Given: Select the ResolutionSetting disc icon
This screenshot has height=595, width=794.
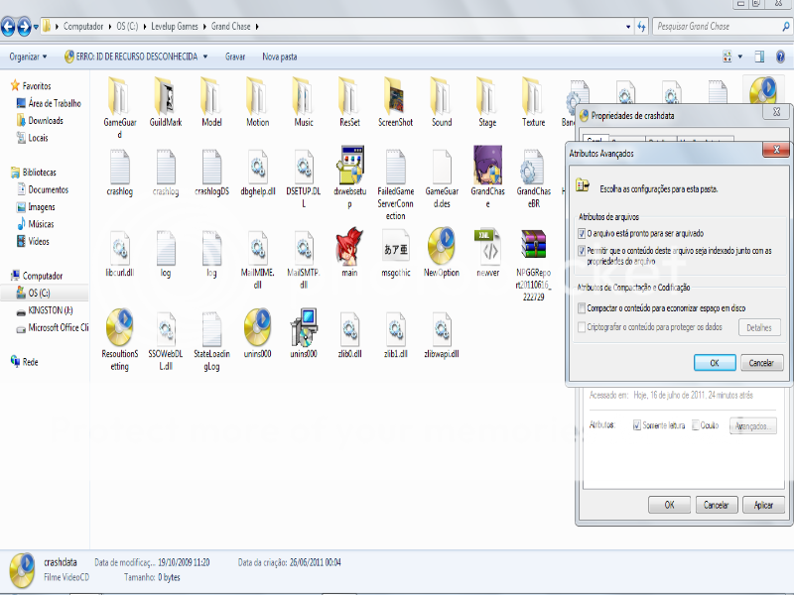Looking at the screenshot, I should [x=120, y=328].
